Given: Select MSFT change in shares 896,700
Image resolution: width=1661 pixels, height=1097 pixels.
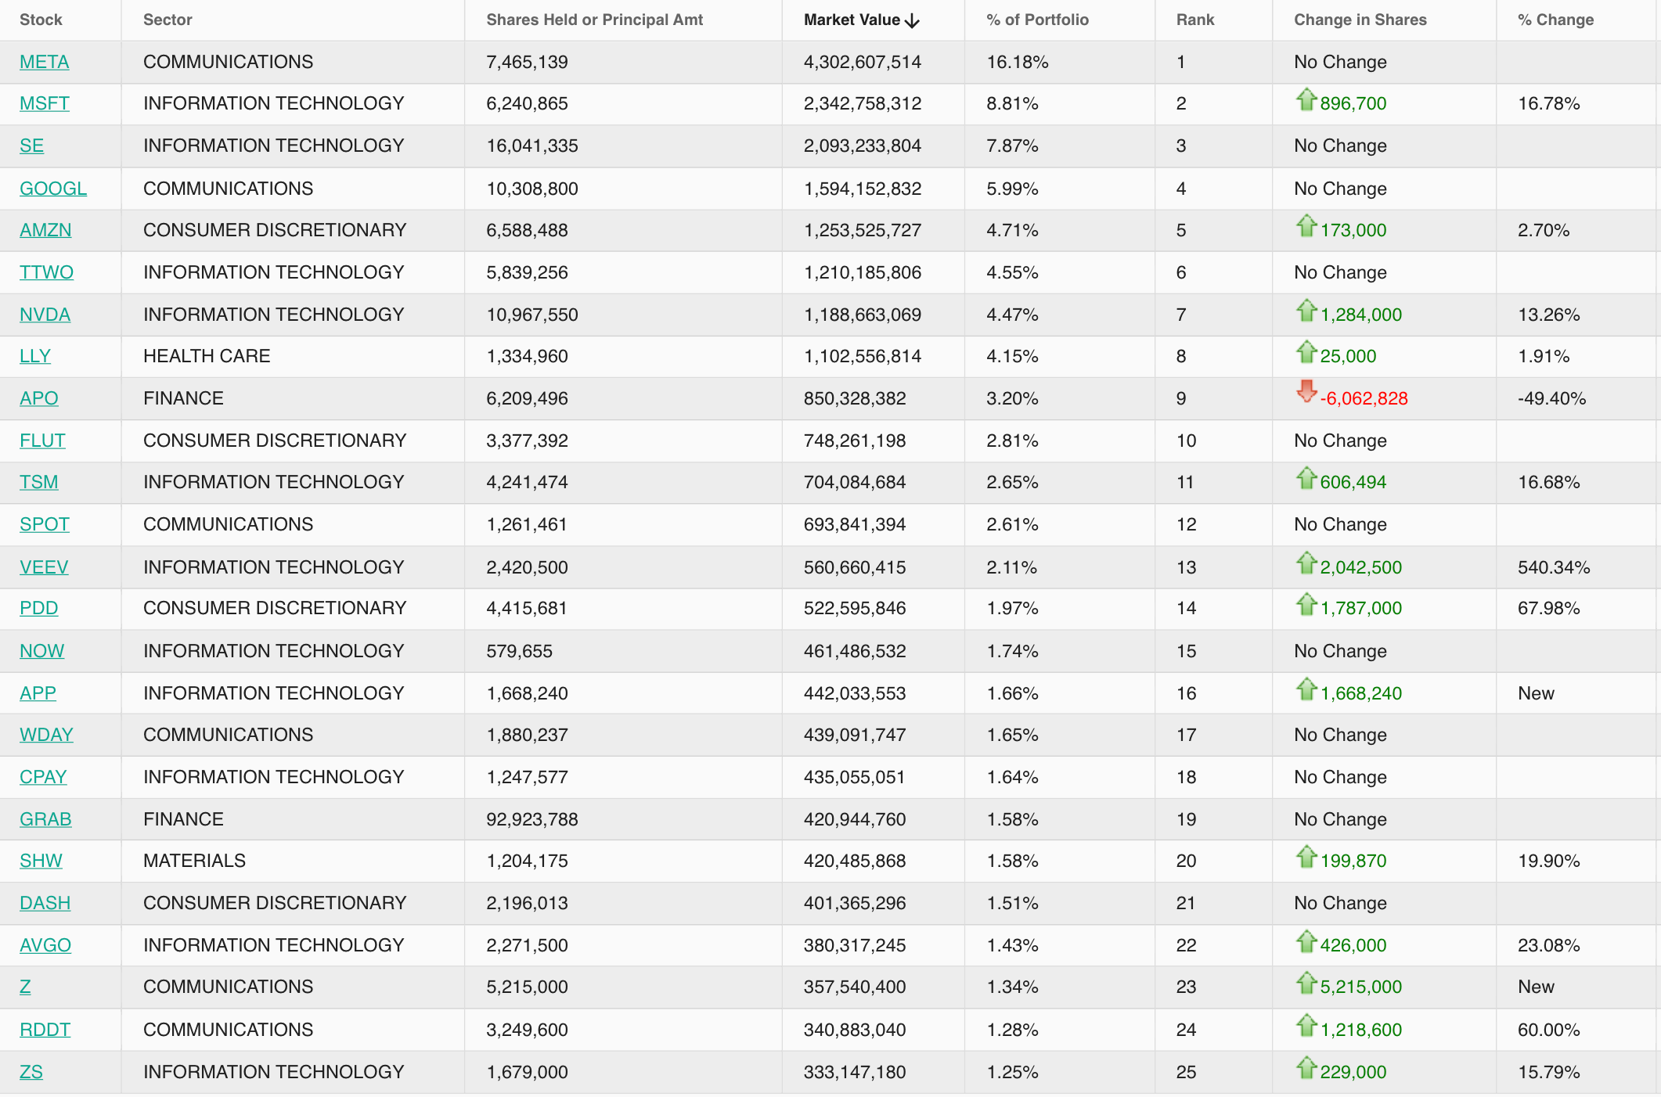Looking at the screenshot, I should 1353,103.
